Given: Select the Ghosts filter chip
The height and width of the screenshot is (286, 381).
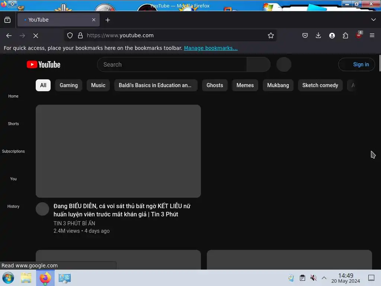Looking at the screenshot, I should pos(215,85).
